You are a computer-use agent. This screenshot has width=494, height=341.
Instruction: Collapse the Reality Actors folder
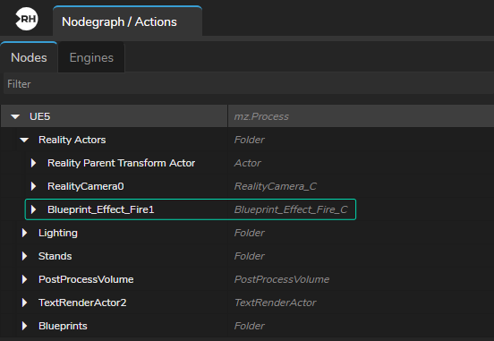pyautogui.click(x=24, y=140)
